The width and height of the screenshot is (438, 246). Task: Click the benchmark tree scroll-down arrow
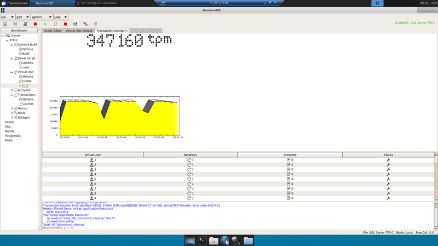coord(39,229)
